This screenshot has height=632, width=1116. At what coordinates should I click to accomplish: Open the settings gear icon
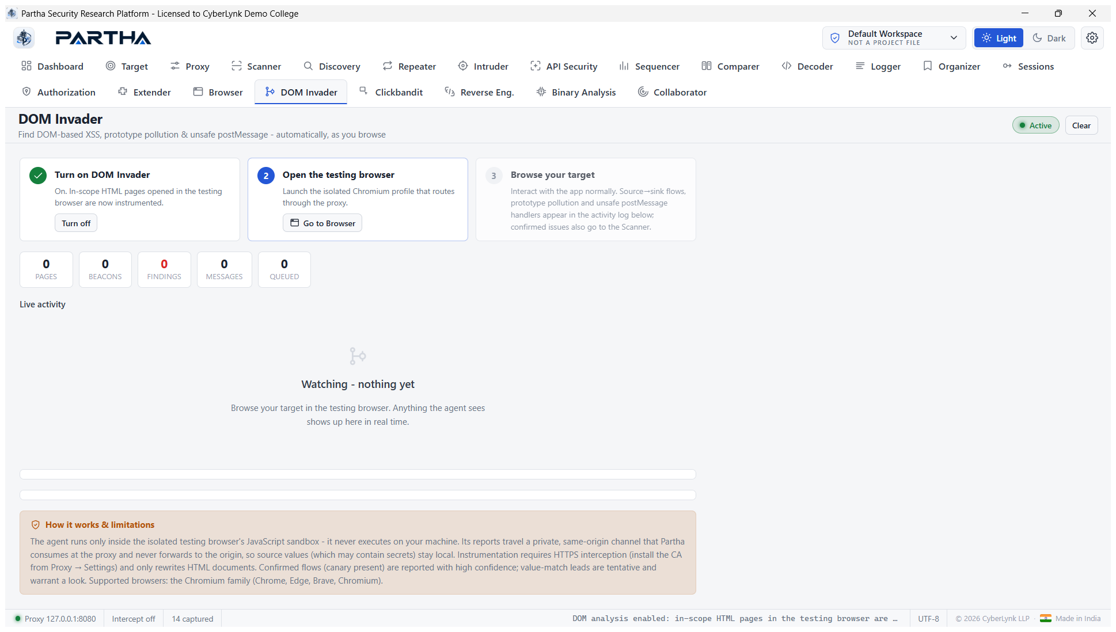click(1092, 38)
